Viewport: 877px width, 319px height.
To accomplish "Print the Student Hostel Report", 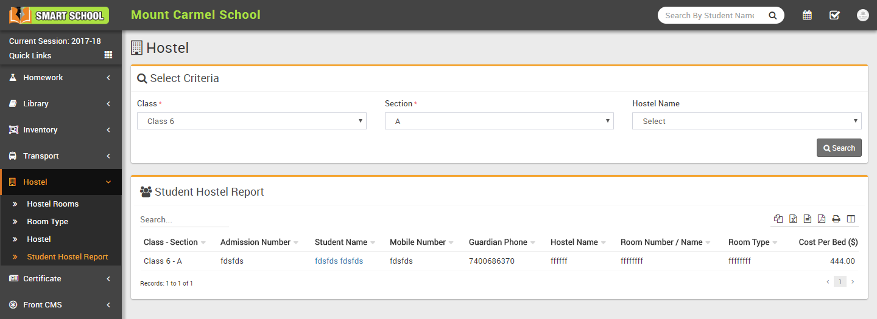I will click(x=836, y=219).
